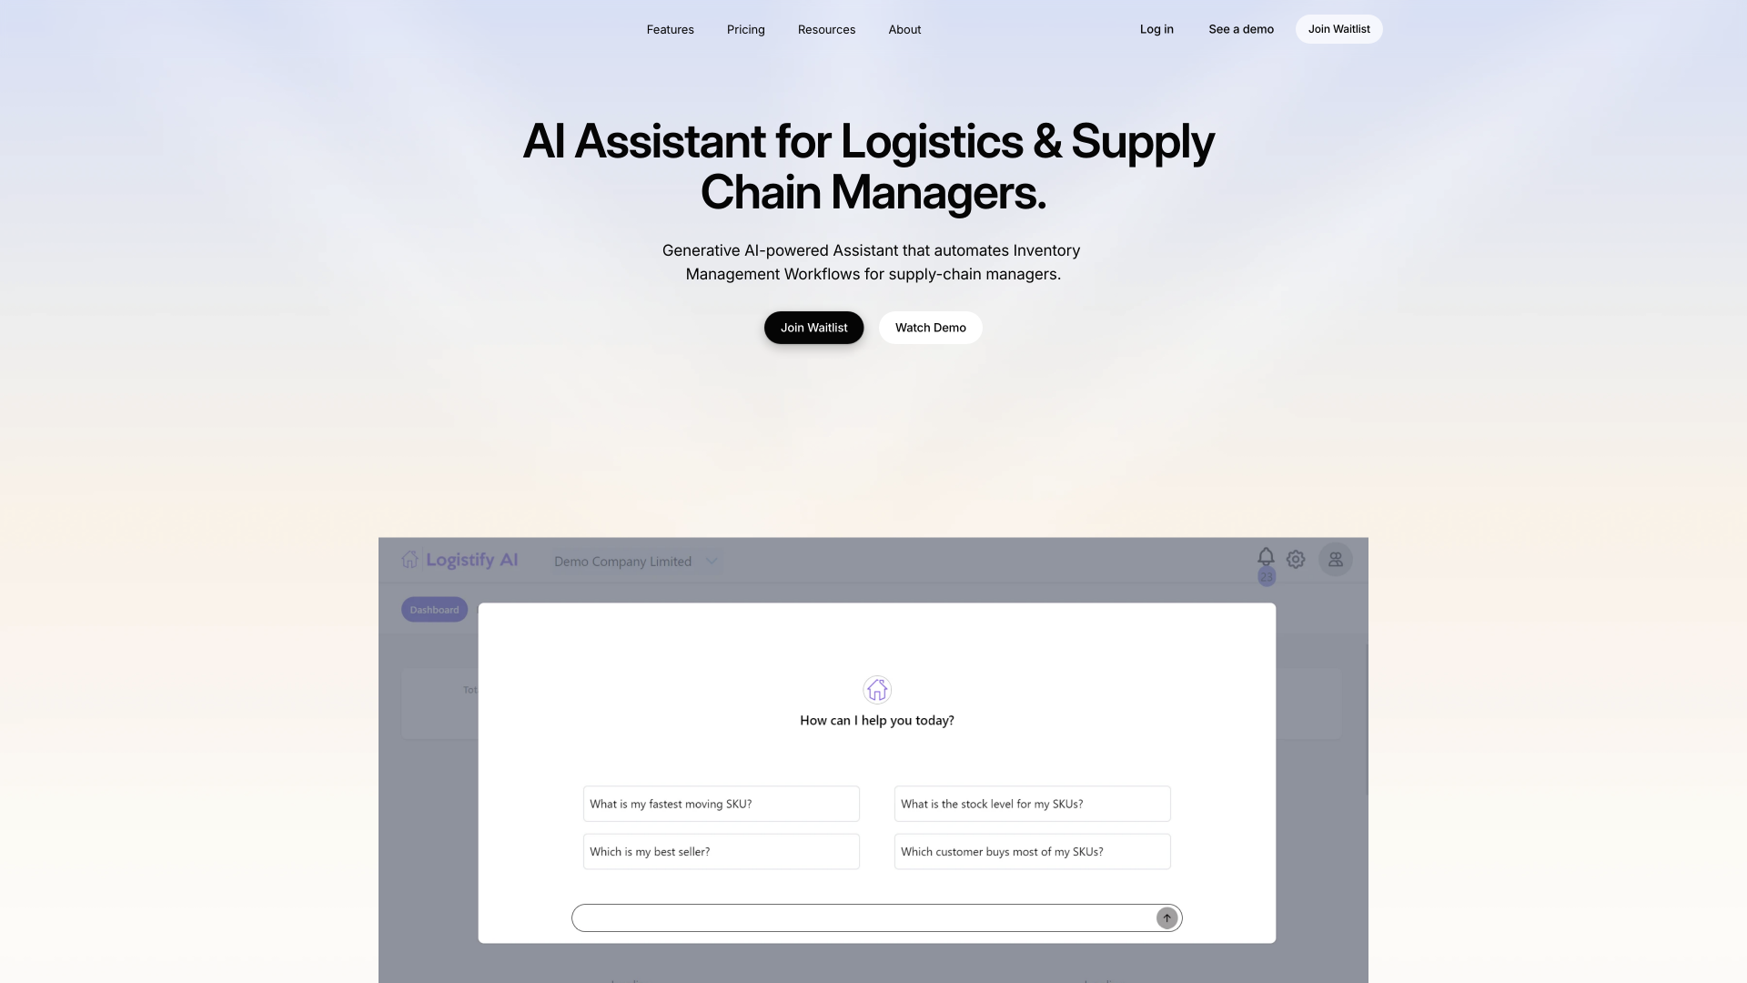The height and width of the screenshot is (983, 1747).
Task: Click the Pricing navigation menu item
Action: (746, 29)
